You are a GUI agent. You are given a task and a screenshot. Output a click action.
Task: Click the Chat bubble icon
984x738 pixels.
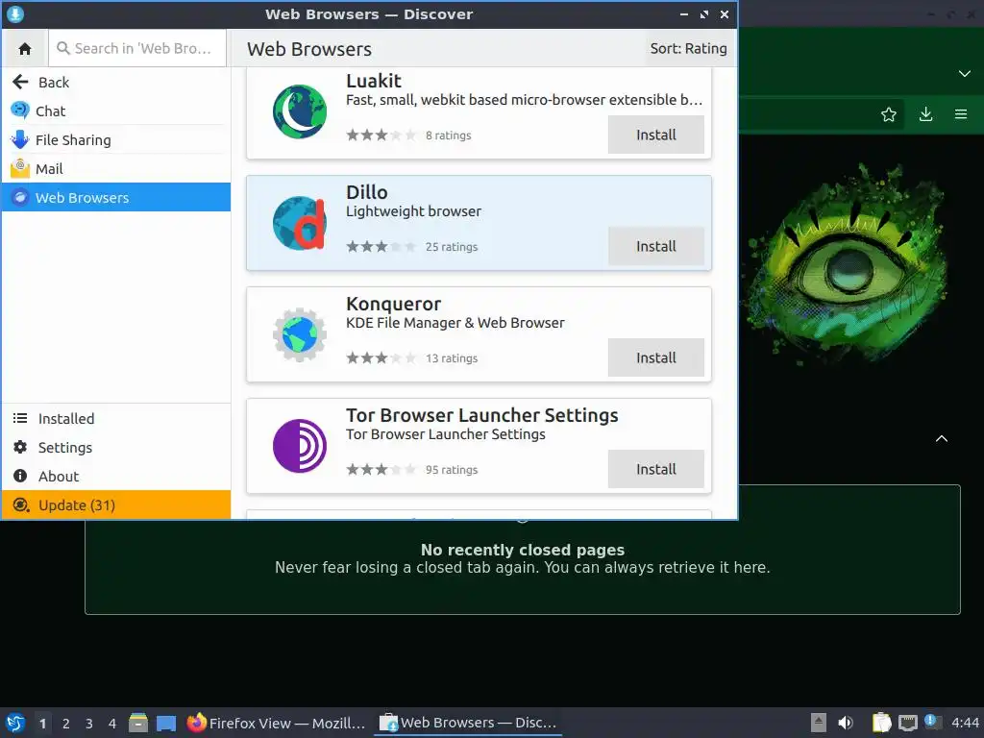(x=20, y=111)
